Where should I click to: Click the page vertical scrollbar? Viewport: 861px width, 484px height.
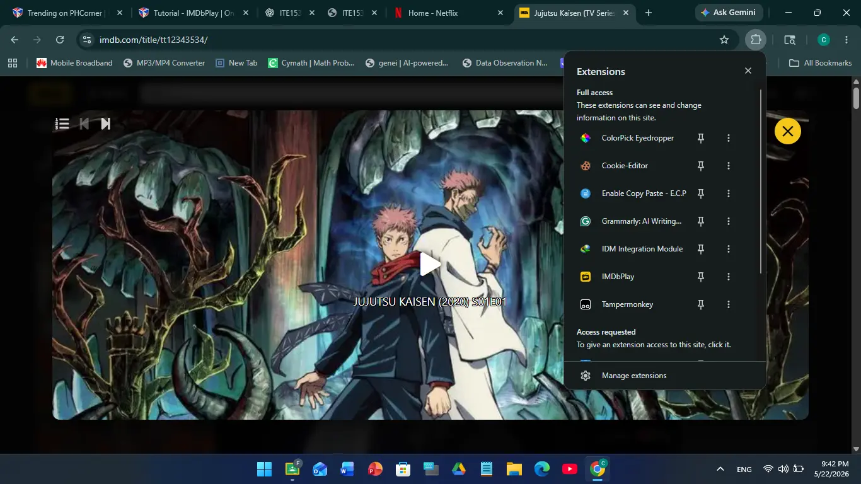[856, 98]
